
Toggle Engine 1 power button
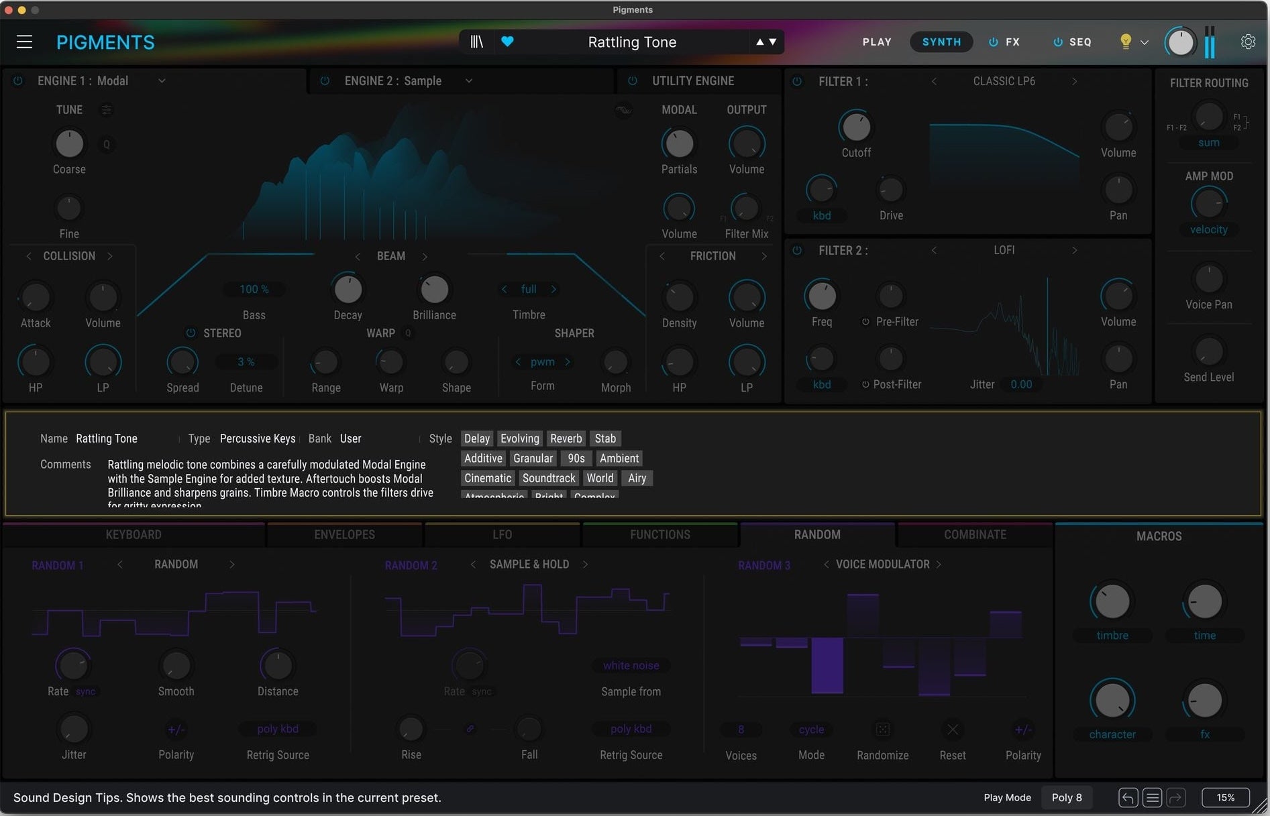point(18,80)
